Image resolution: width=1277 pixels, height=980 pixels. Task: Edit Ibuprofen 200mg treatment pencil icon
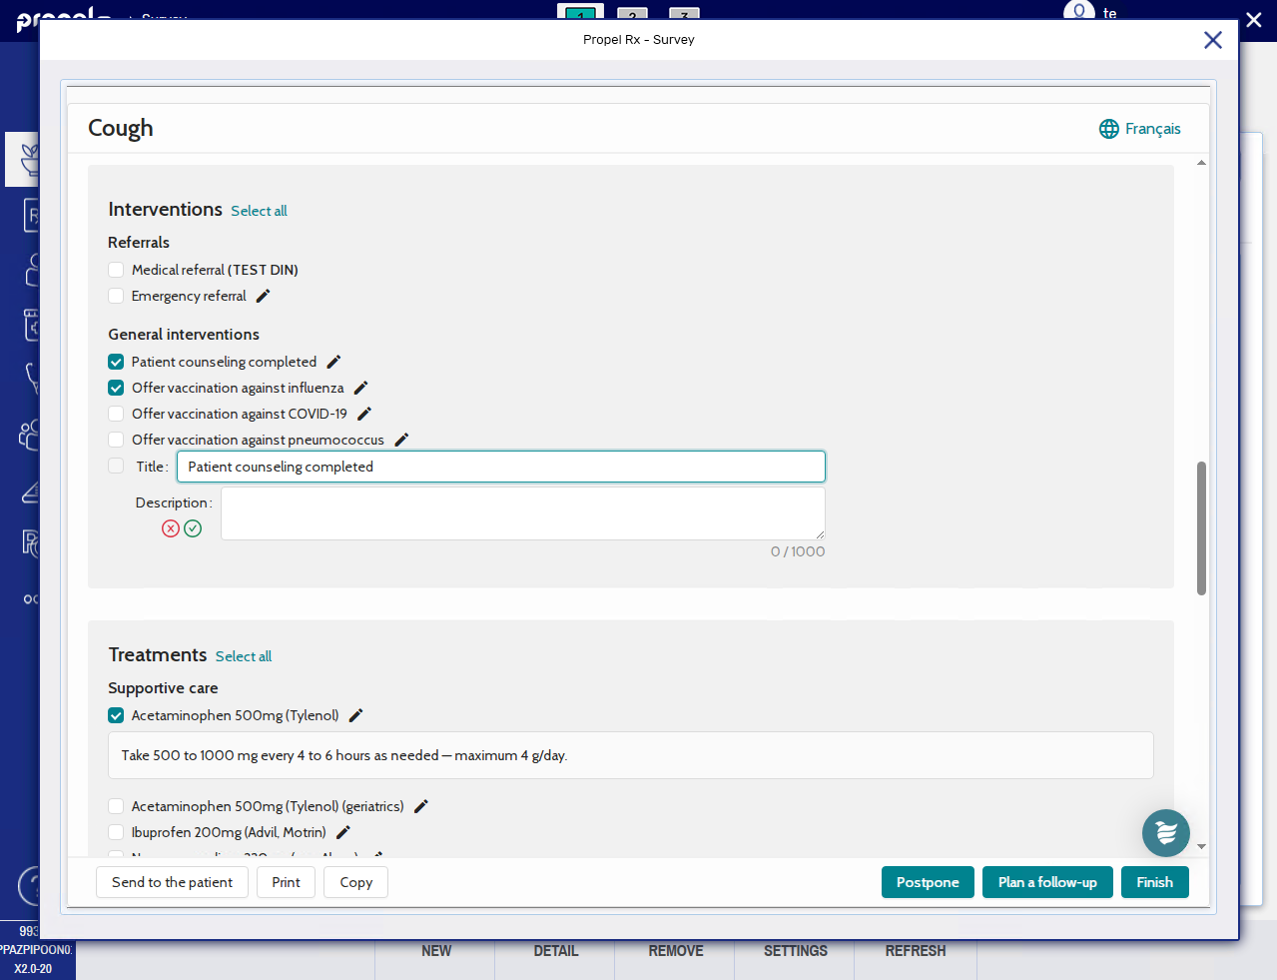pos(342,832)
